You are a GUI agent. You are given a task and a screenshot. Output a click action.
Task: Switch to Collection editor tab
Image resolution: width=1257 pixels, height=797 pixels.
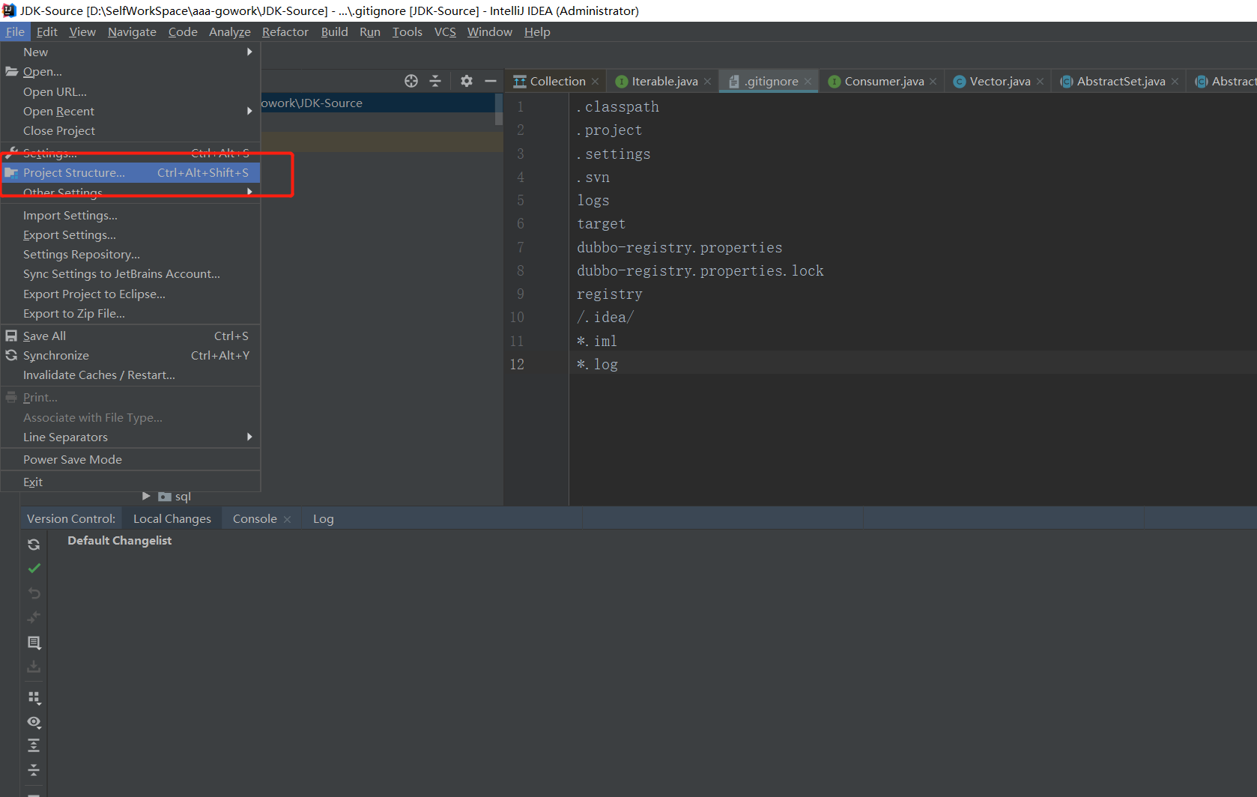click(556, 81)
